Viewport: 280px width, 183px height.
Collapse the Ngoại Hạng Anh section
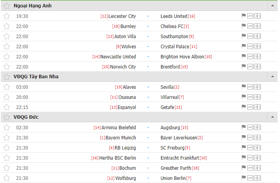pyautogui.click(x=273, y=6)
